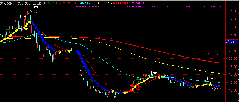Select the M8:10.82 moving average label
Screen dimensions: 239x102
point(55,3)
